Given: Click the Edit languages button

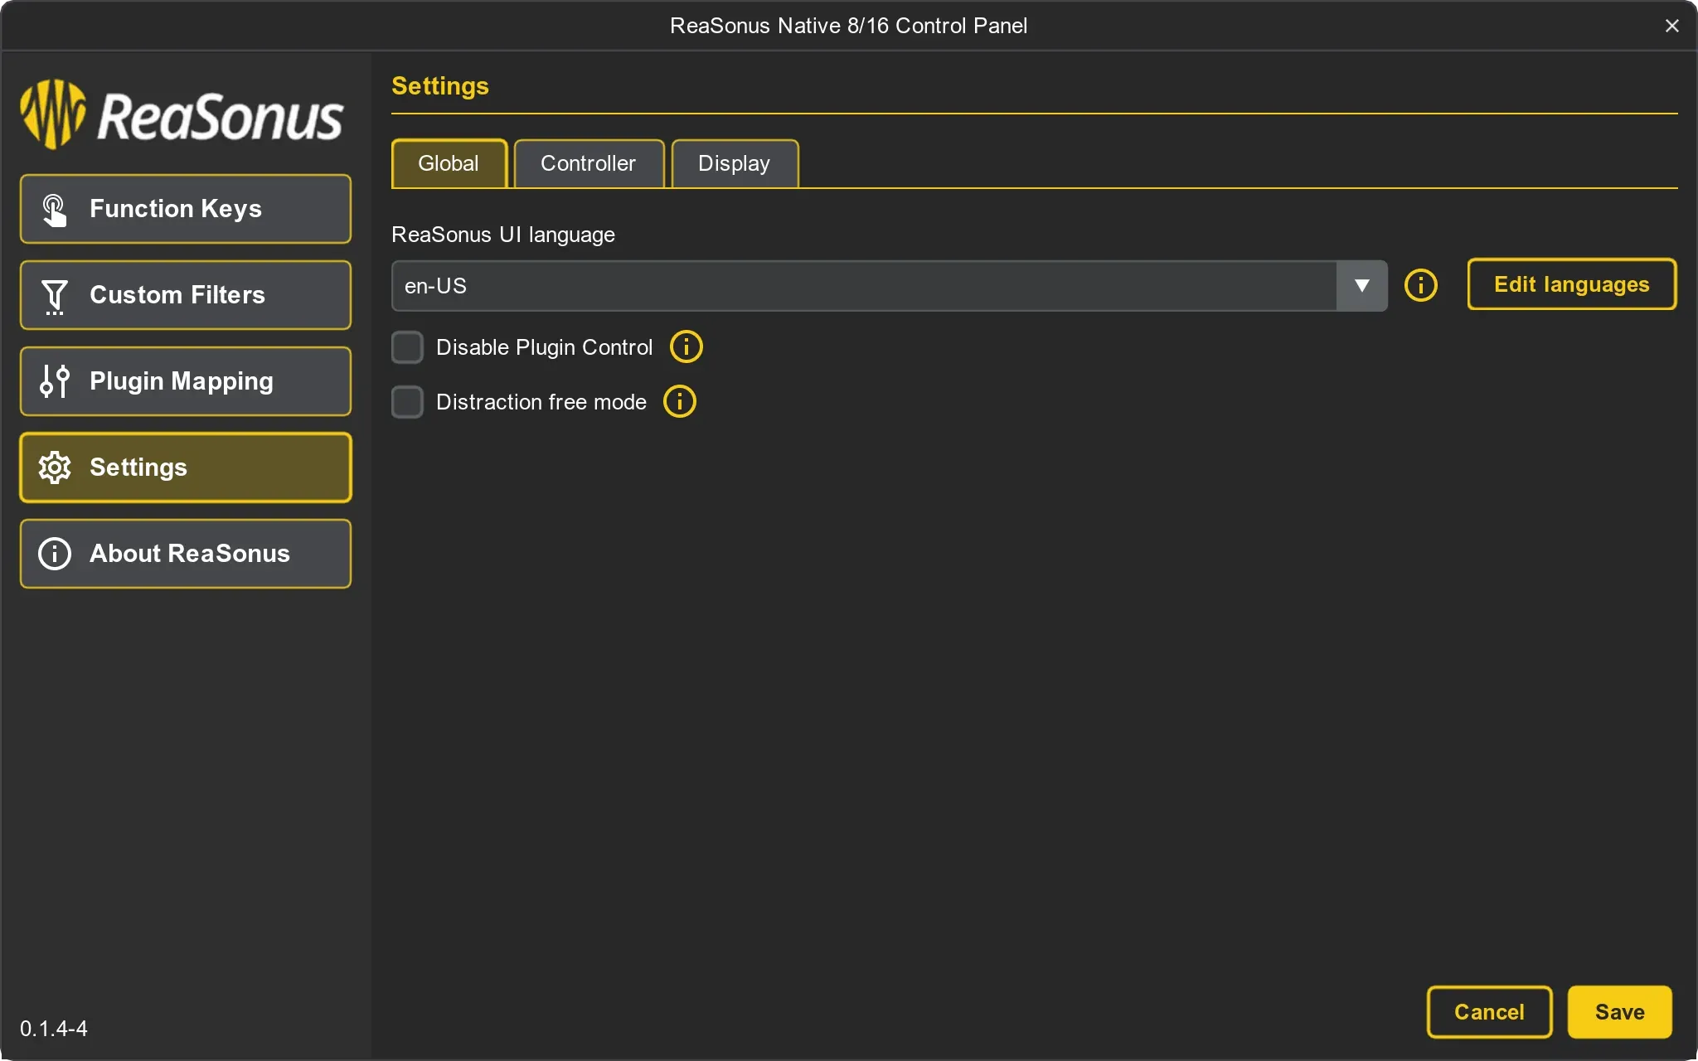Looking at the screenshot, I should point(1571,284).
